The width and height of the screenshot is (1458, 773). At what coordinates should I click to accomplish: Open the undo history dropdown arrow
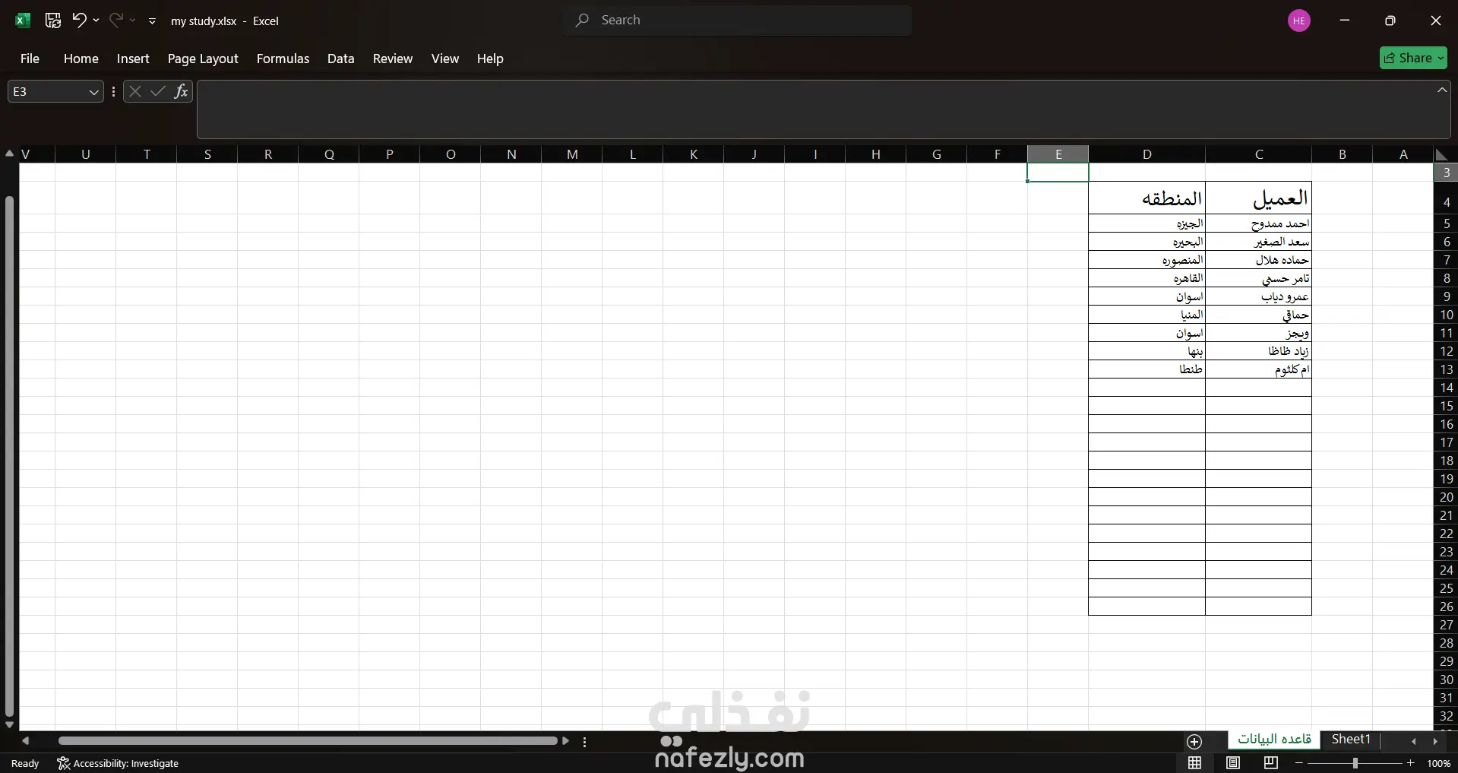(96, 21)
